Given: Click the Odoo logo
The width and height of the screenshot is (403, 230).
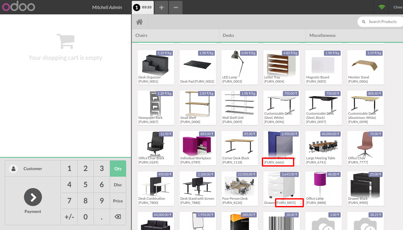Looking at the screenshot, I should pos(19,7).
